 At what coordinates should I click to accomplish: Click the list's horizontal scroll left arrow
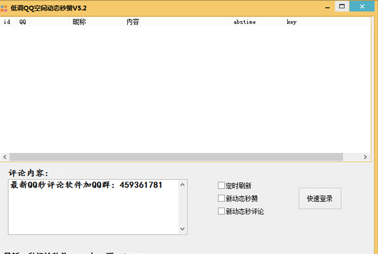pos(5,157)
